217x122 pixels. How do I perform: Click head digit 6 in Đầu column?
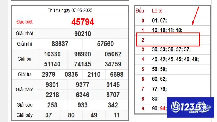click(x=143, y=79)
